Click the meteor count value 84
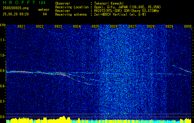 (x=45, y=14)
